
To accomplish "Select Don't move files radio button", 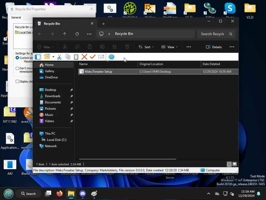I will click(x=17, y=68).
